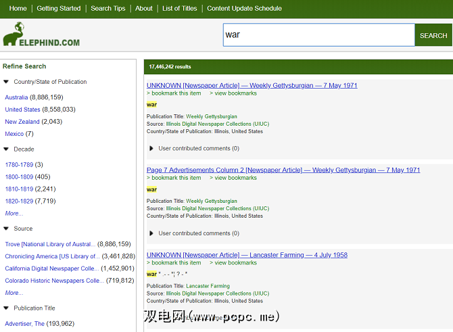Filter results by New Zealand

click(x=22, y=122)
